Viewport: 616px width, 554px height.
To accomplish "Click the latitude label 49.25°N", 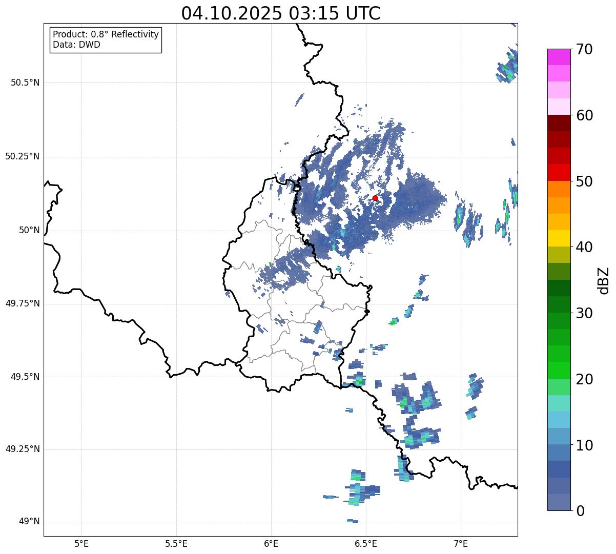I will pos(22,449).
